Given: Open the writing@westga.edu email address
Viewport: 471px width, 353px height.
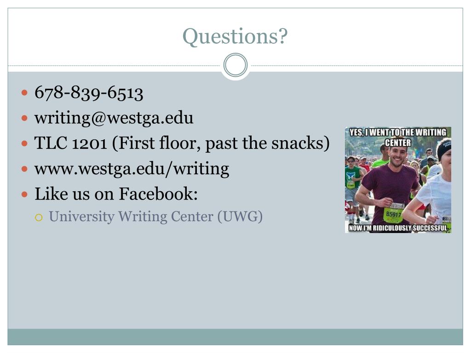Looking at the screenshot, I should tap(114, 118).
